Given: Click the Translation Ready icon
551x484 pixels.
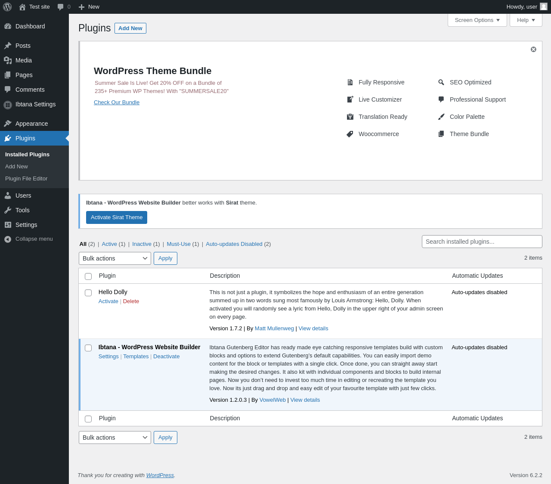Looking at the screenshot, I should pos(350,117).
